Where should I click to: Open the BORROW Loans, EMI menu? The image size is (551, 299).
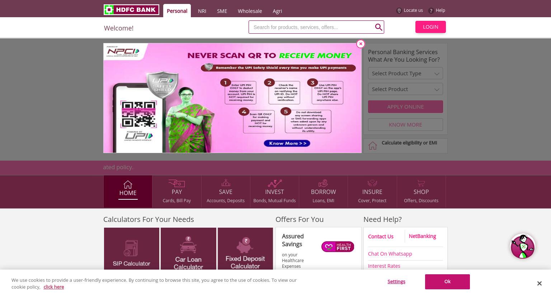pos(323,191)
